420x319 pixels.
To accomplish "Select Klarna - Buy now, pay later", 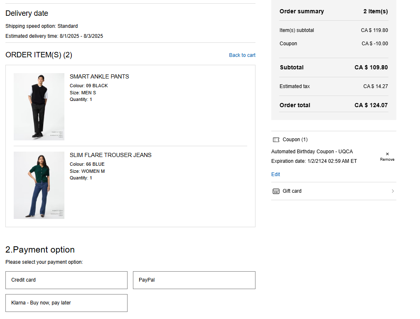I will pos(66,303).
